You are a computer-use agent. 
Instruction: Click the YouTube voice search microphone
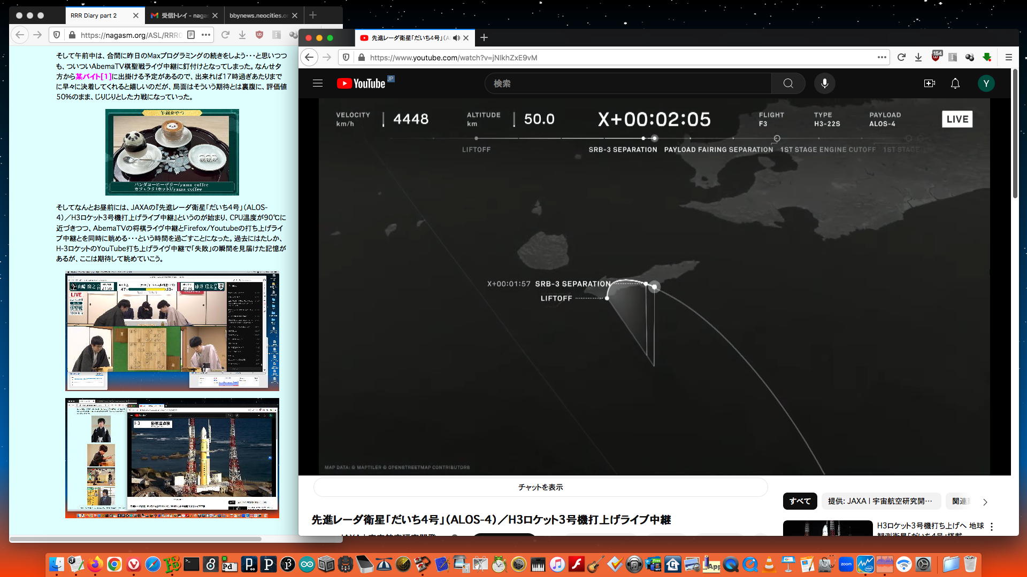[824, 83]
